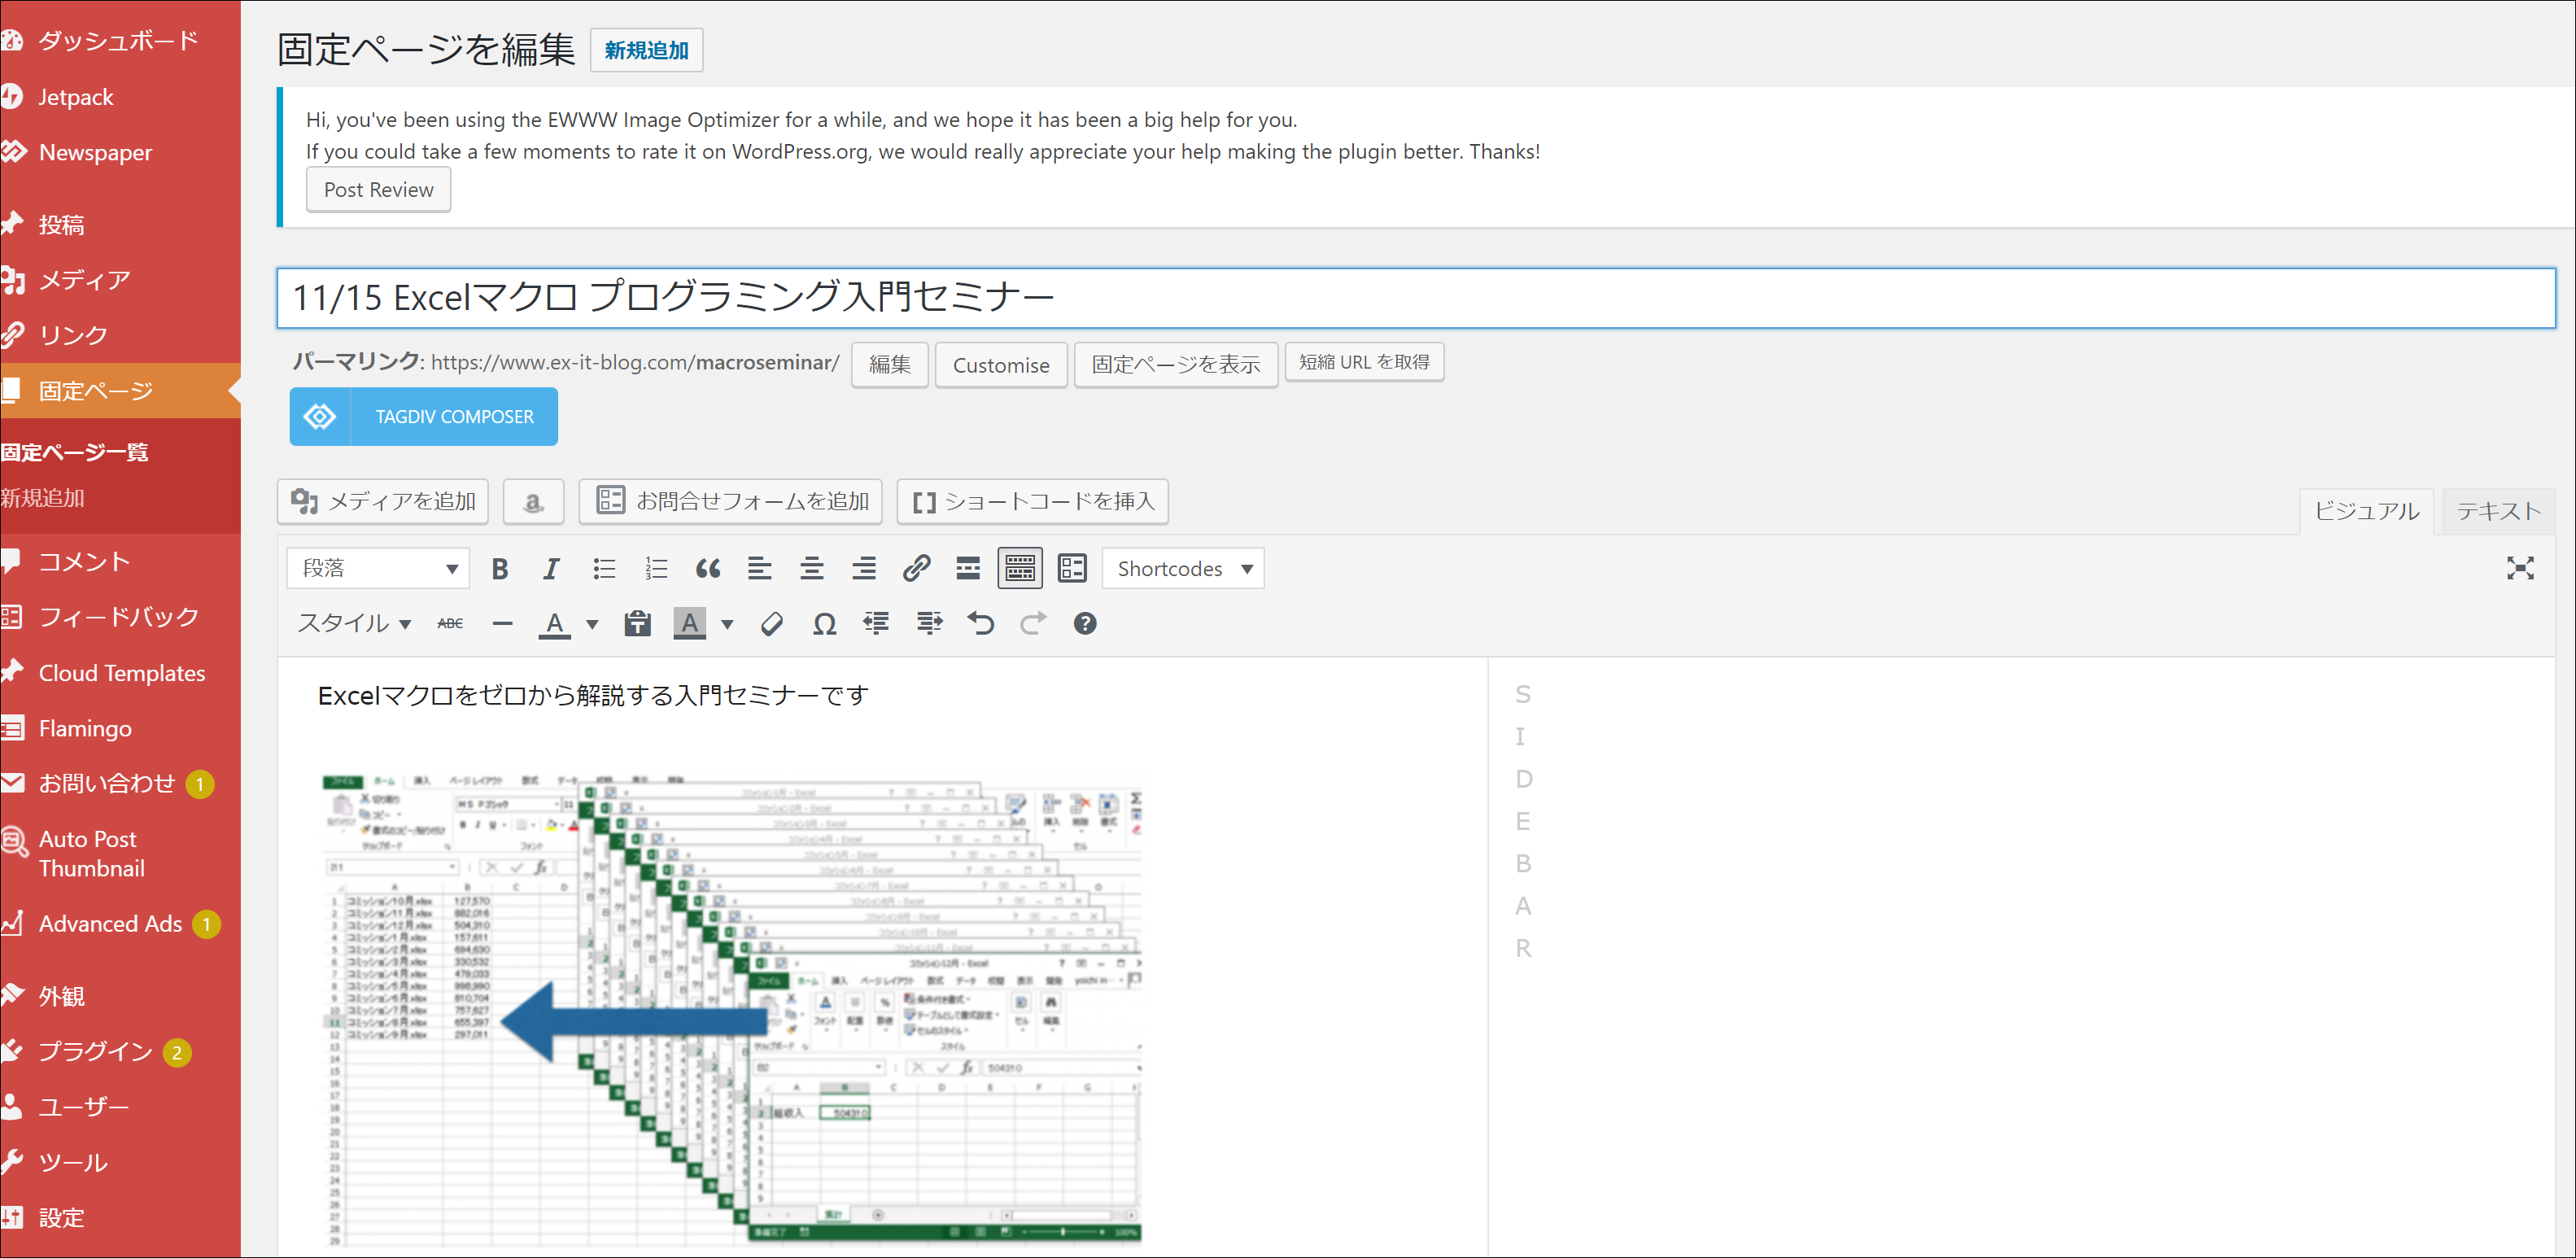Open the text color picker dropdown

click(592, 624)
